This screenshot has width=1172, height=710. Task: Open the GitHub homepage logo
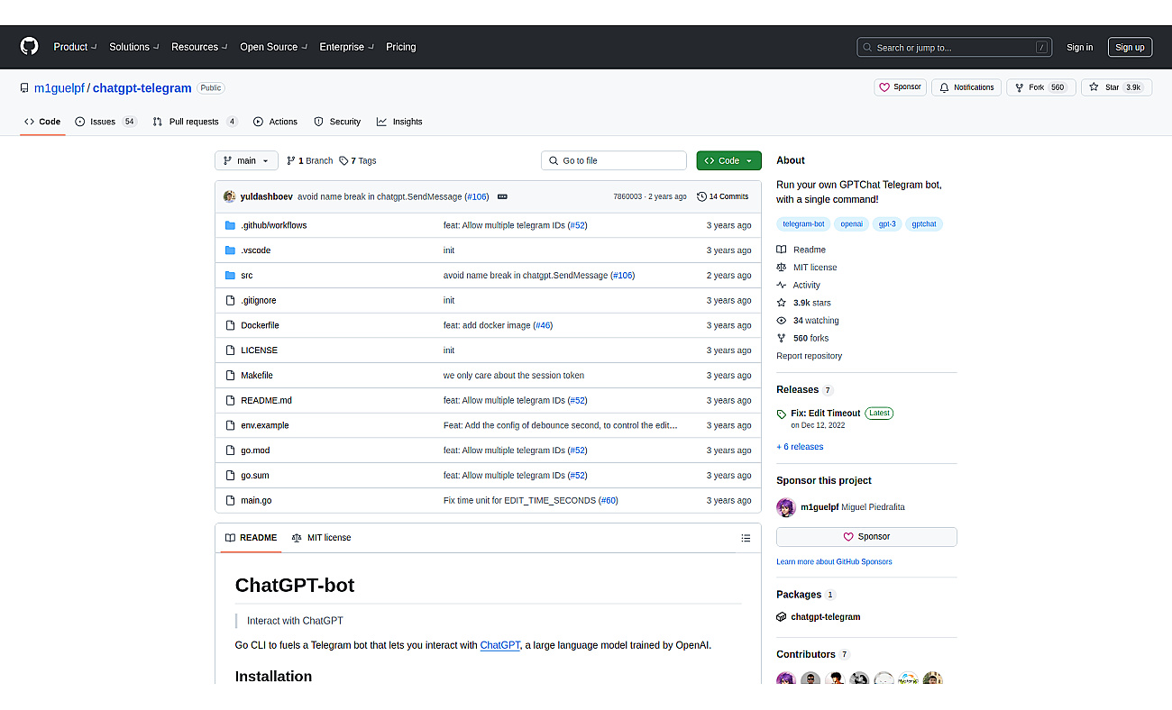29,47
